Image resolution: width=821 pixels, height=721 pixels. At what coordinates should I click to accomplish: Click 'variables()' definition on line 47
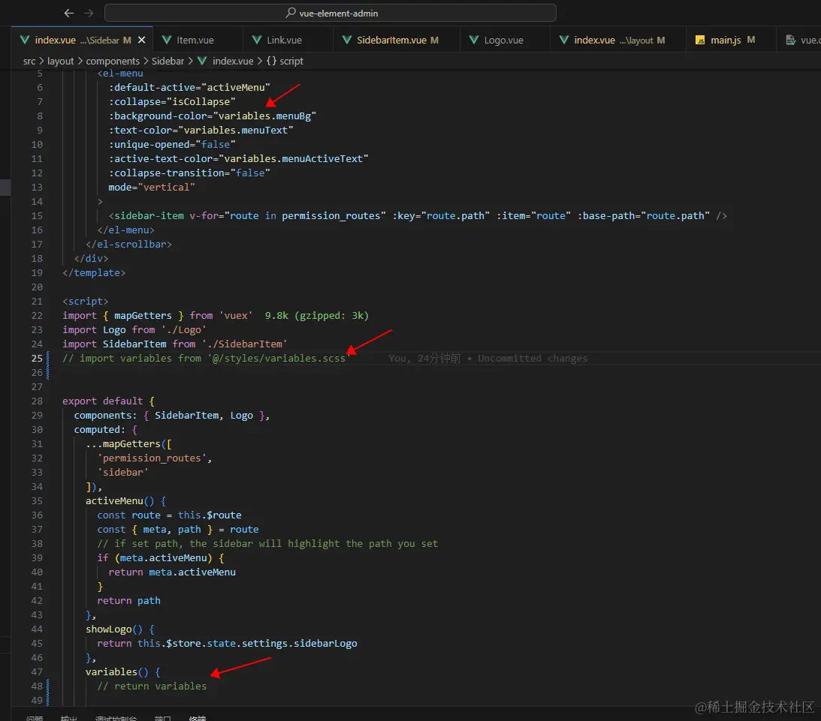pyautogui.click(x=116, y=672)
